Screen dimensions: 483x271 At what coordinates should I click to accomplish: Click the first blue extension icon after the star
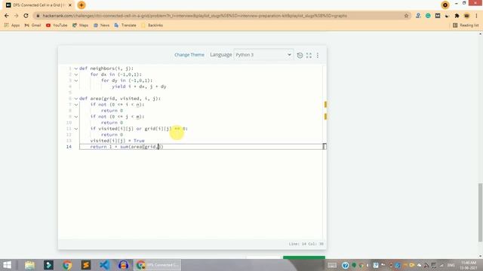click(x=418, y=16)
